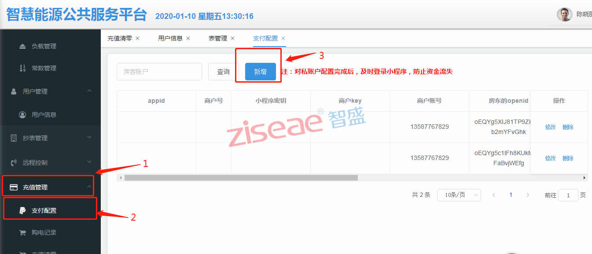592x254 pixels.
Task: Expand the 抄表管理 menu section
Action: [89, 138]
